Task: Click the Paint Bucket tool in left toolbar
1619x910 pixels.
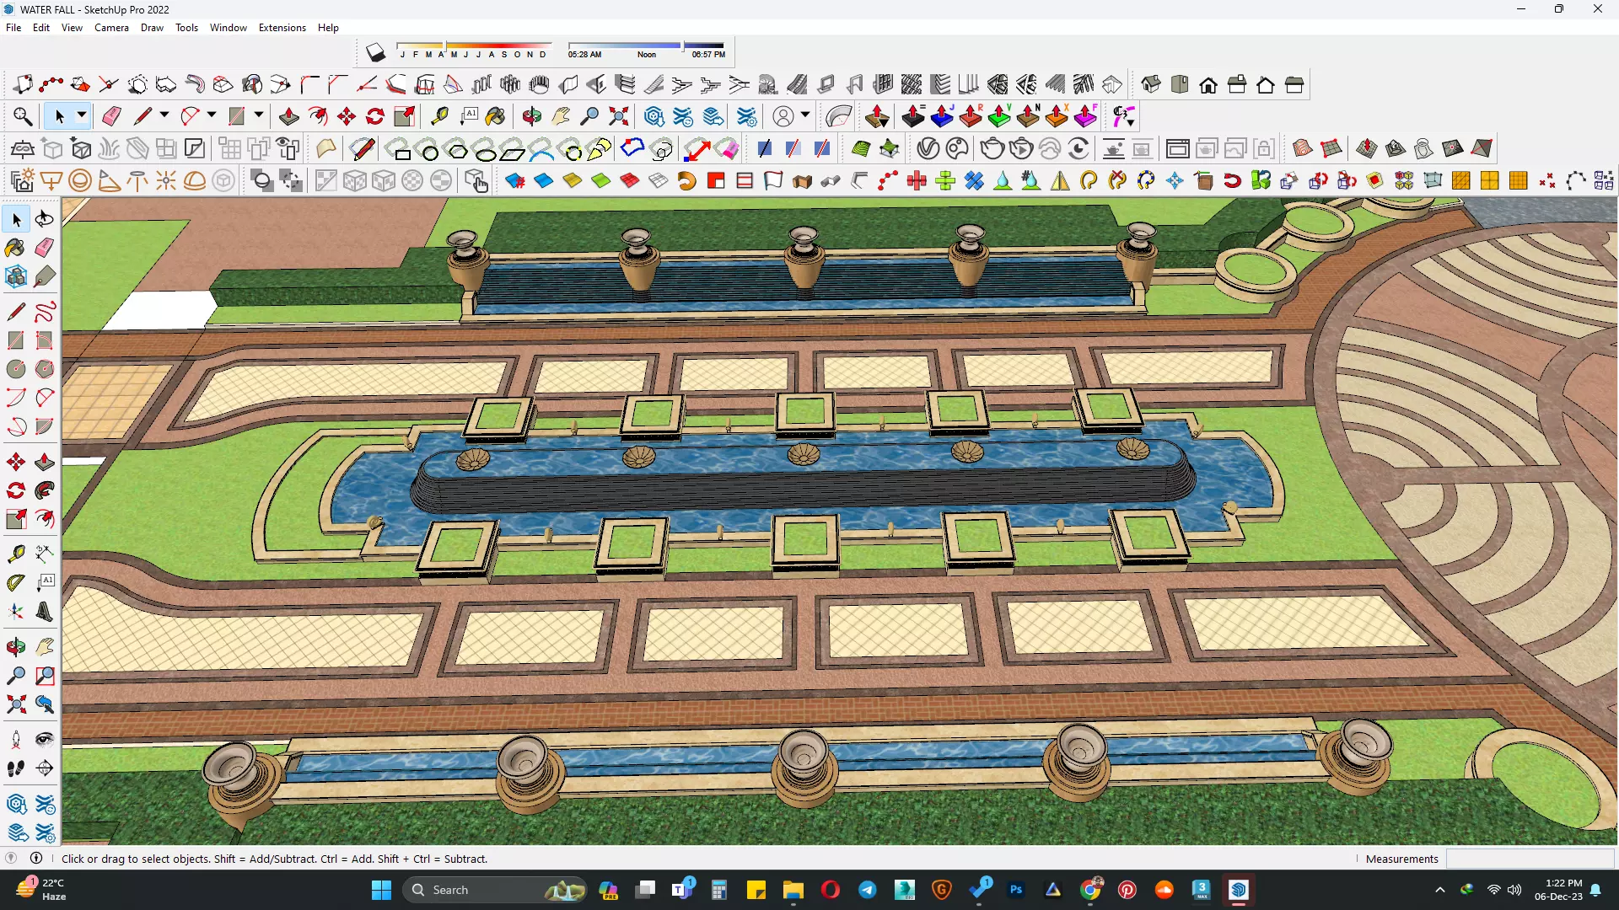Action: 15,248
